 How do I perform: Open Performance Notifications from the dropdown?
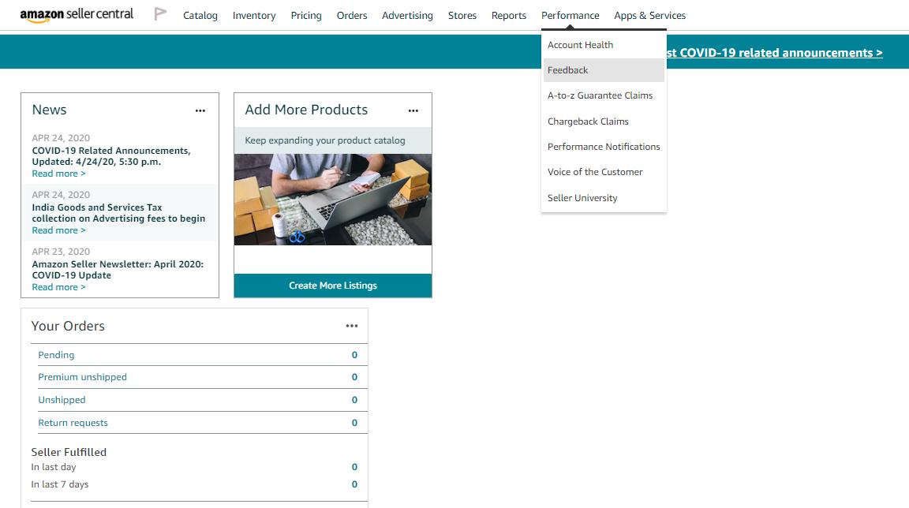tap(604, 147)
